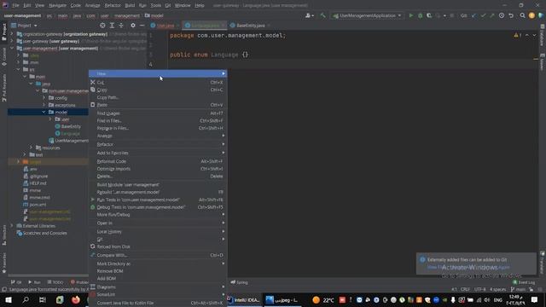Open the UserManagementApplication run configuration dropdown
The width and height of the screenshot is (546, 307).
[x=368, y=15]
